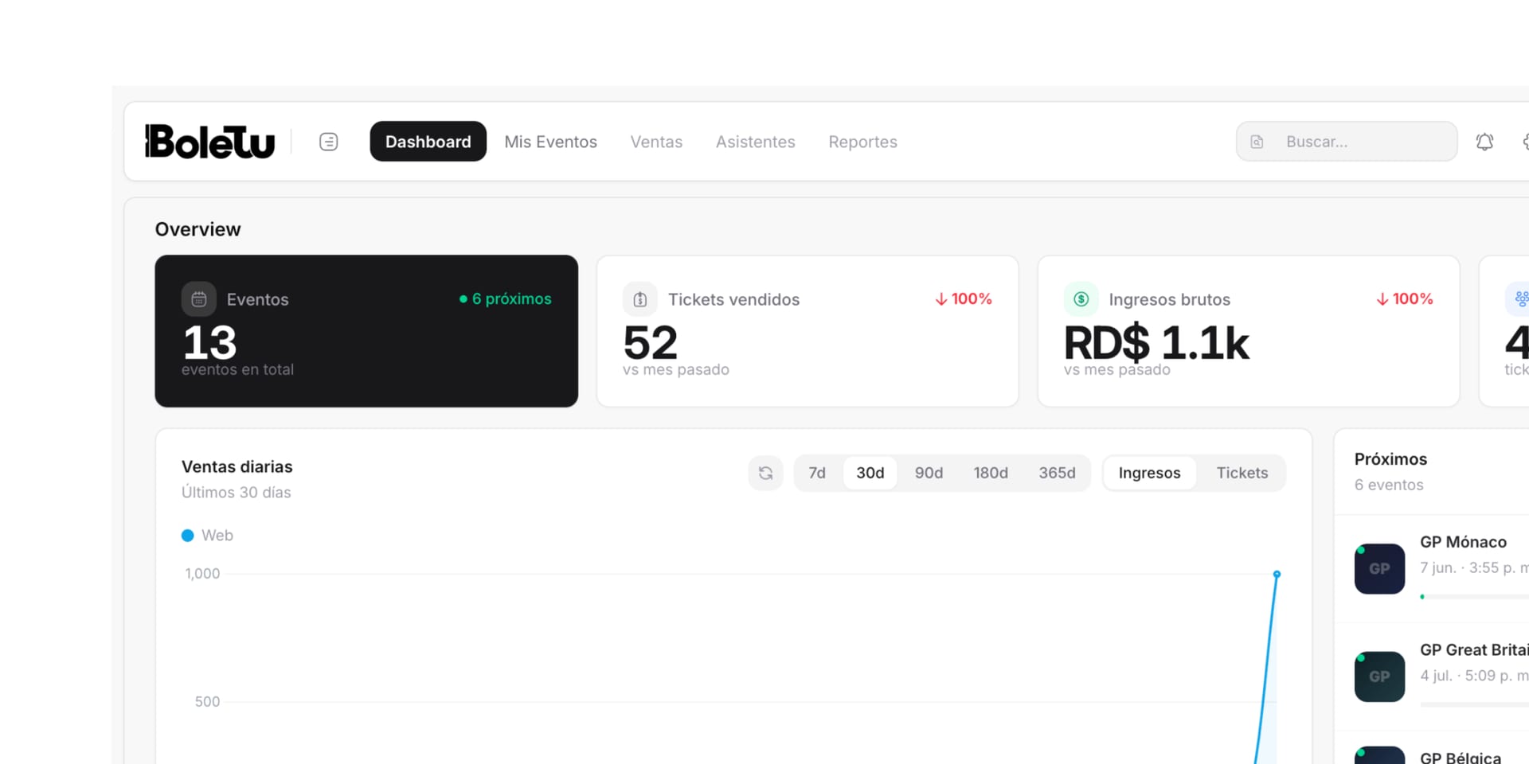Open the Ingresos brutos card
The height and width of the screenshot is (764, 1529).
pyautogui.click(x=1249, y=331)
